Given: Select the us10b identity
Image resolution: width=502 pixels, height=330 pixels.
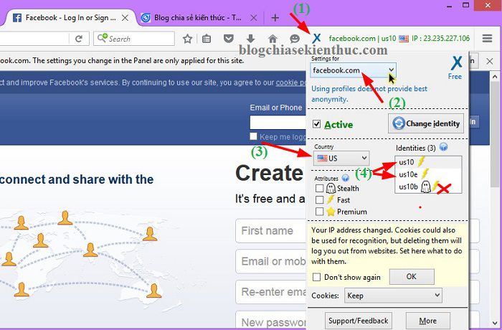Looking at the screenshot, I should (428, 187).
